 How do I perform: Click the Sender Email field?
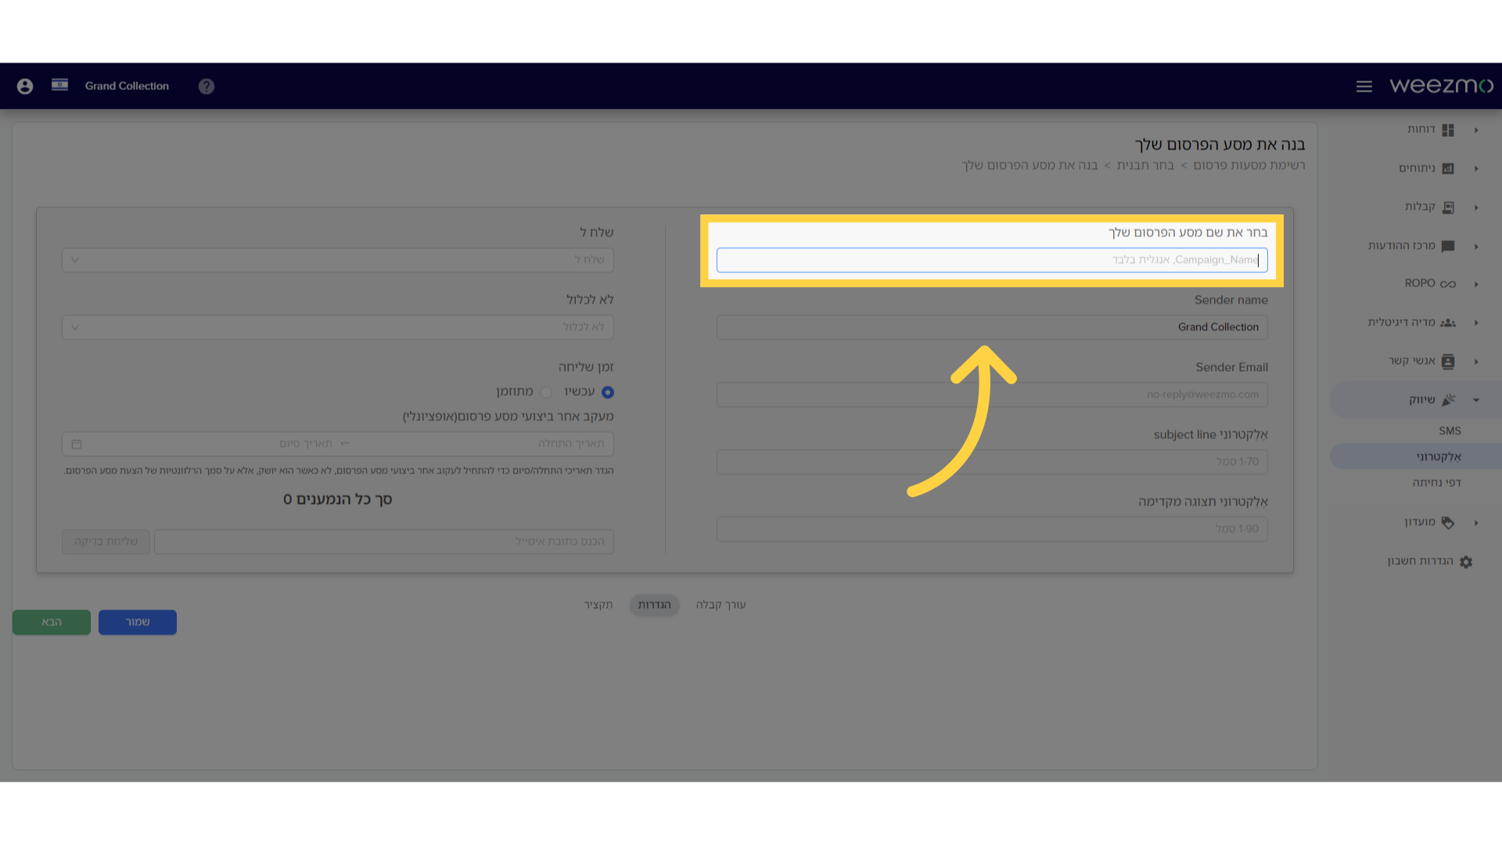992,394
